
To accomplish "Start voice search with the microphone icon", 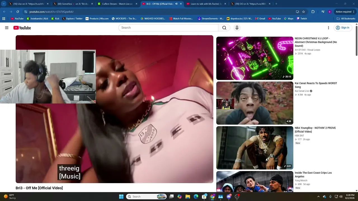I will (x=237, y=28).
